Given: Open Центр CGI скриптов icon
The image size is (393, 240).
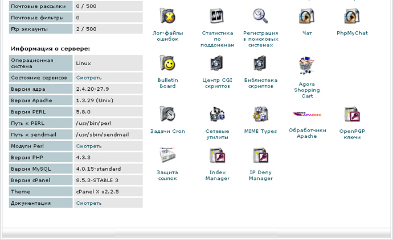Looking at the screenshot, I should [218, 63].
